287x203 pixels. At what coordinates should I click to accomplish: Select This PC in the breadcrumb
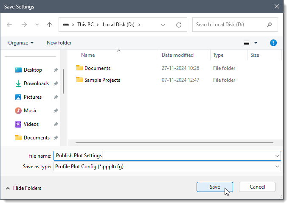(85, 25)
